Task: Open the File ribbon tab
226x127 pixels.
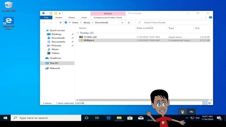Action: [46, 17]
